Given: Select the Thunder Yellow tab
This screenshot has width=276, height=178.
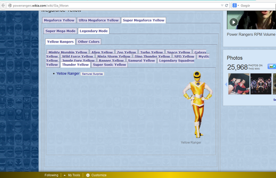Looking at the screenshot, I should 75,64.
